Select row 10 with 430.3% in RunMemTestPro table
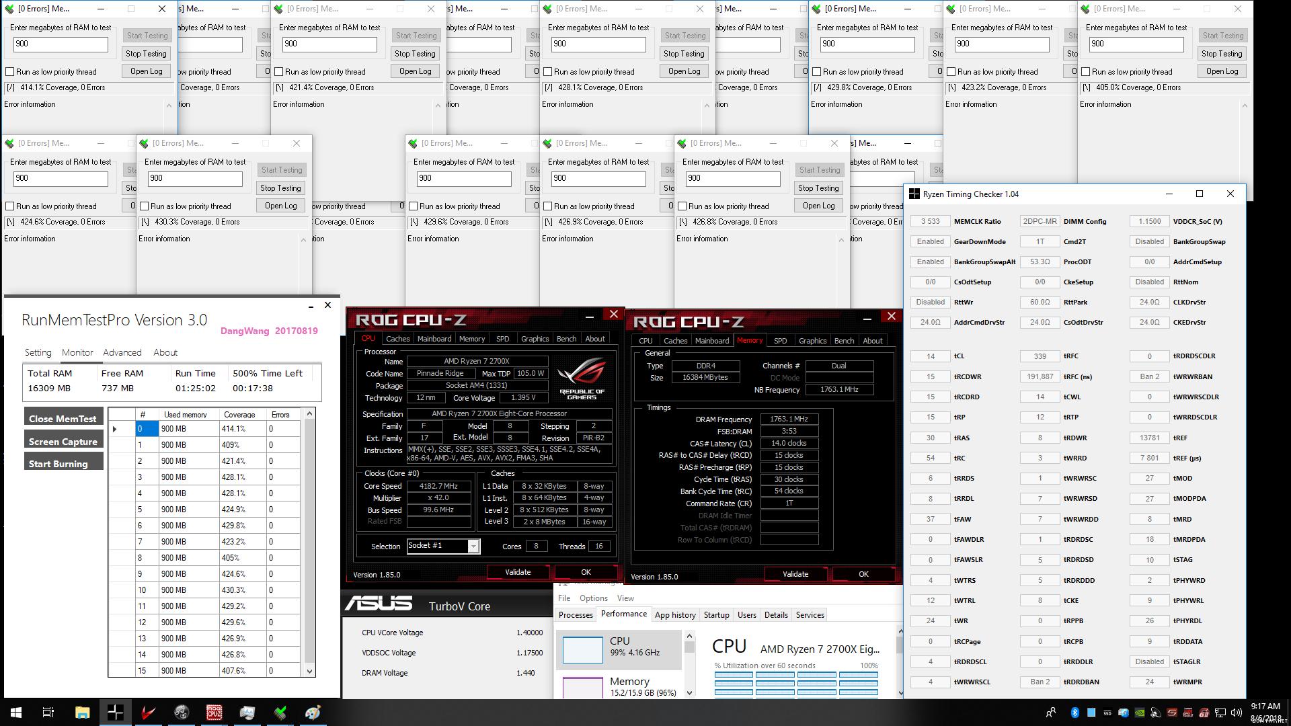Screen dimensions: 1291x726 [x=204, y=590]
